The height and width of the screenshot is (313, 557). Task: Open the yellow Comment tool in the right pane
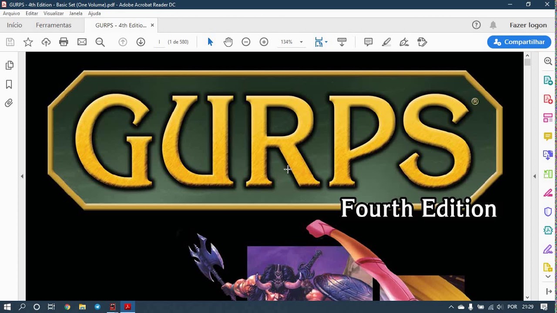tap(548, 137)
